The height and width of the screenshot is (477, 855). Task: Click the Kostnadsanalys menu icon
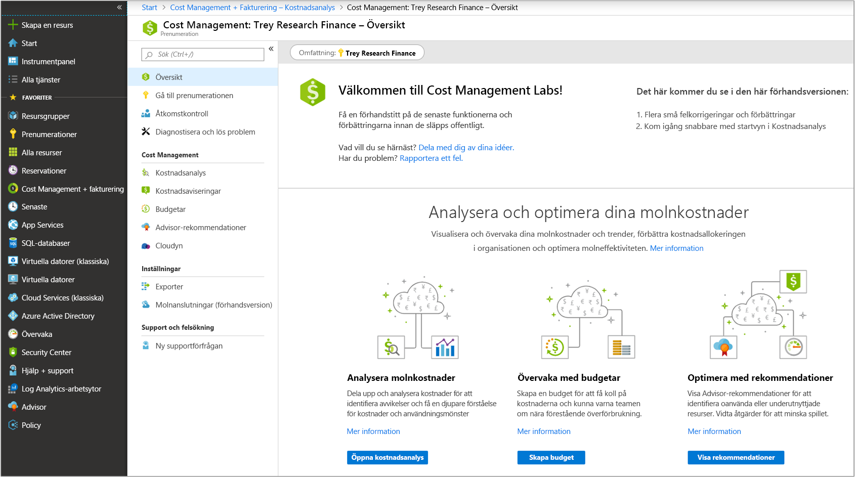tap(146, 173)
